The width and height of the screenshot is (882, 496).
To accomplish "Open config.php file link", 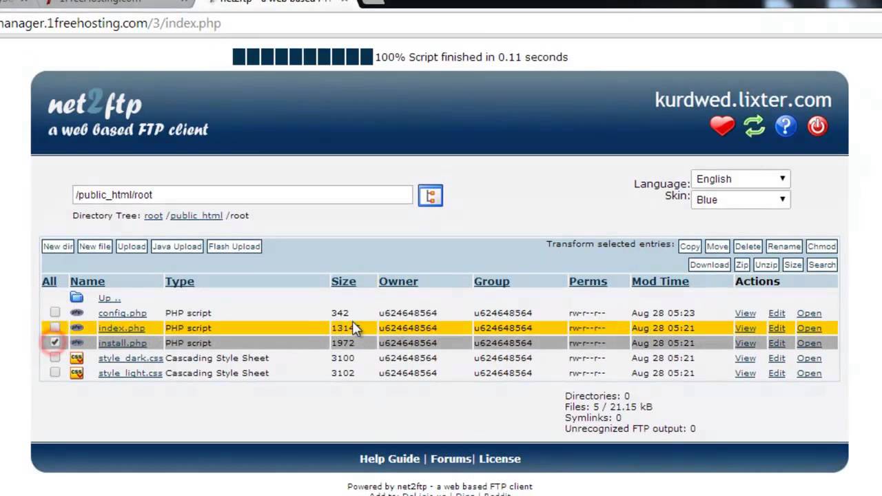I will pyautogui.click(x=123, y=313).
